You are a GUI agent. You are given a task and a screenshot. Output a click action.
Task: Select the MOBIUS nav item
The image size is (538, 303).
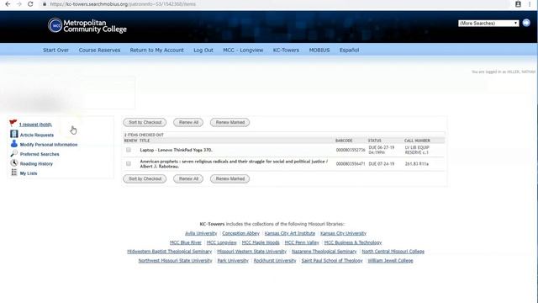[319, 50]
